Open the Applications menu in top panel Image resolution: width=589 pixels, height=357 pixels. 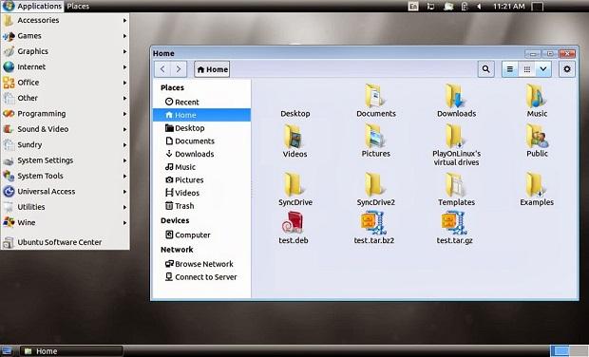(32, 6)
